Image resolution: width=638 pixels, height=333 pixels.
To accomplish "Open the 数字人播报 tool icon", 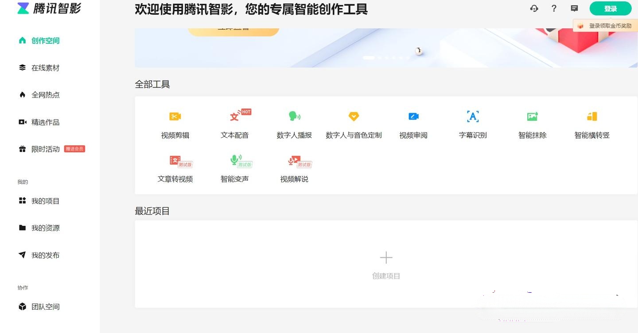I will point(294,116).
